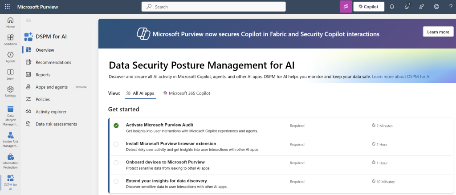Image resolution: width=456 pixels, height=195 pixels.
Task: Open Extend your insights for data discovery
Action: 167,181
